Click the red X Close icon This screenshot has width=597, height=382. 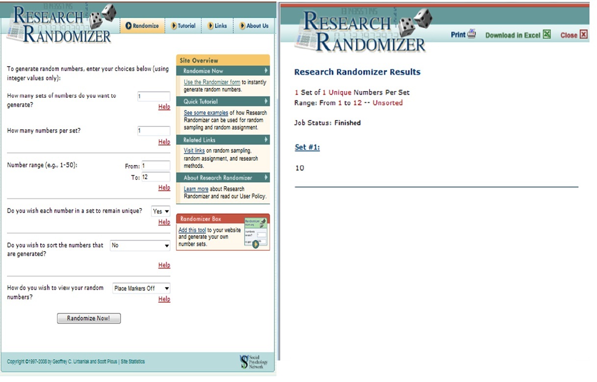point(583,34)
